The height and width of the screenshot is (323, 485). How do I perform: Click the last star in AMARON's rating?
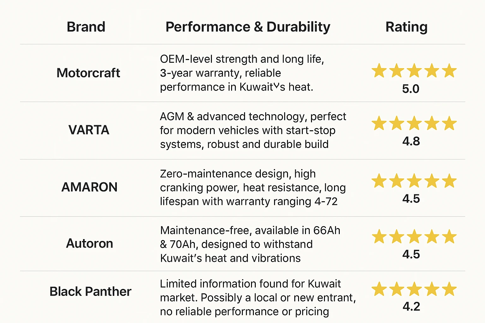[449, 181]
